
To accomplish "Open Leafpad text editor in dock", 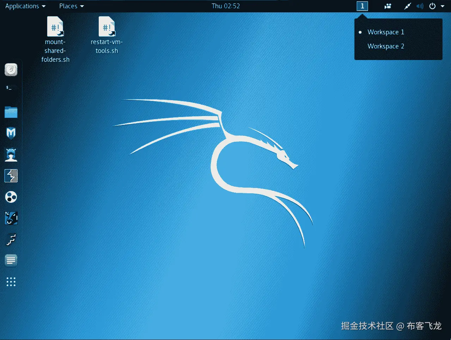I will click(x=11, y=260).
